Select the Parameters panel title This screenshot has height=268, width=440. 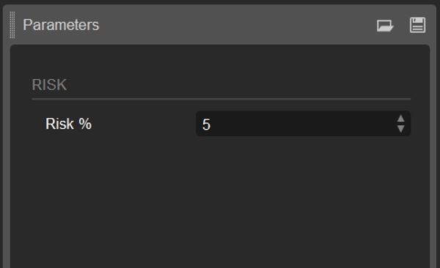pyautogui.click(x=61, y=25)
